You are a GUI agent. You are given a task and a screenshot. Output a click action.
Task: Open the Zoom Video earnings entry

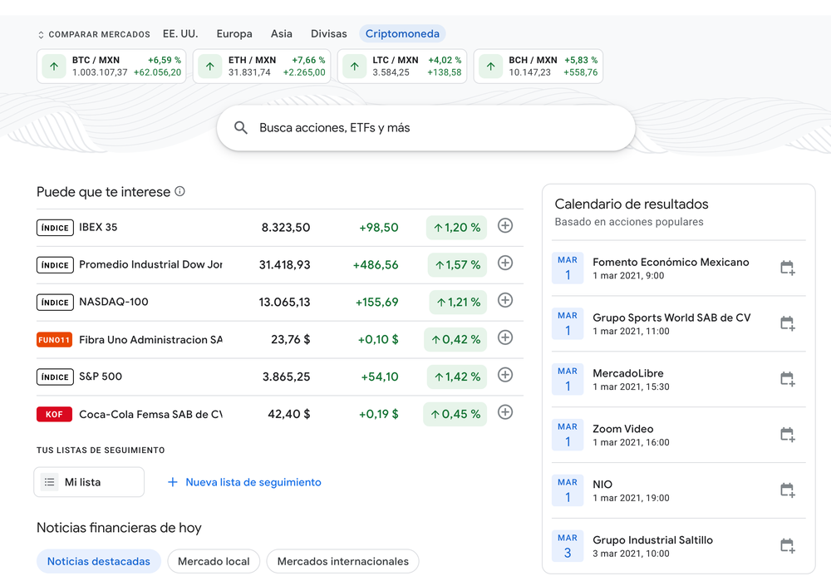tap(678, 435)
